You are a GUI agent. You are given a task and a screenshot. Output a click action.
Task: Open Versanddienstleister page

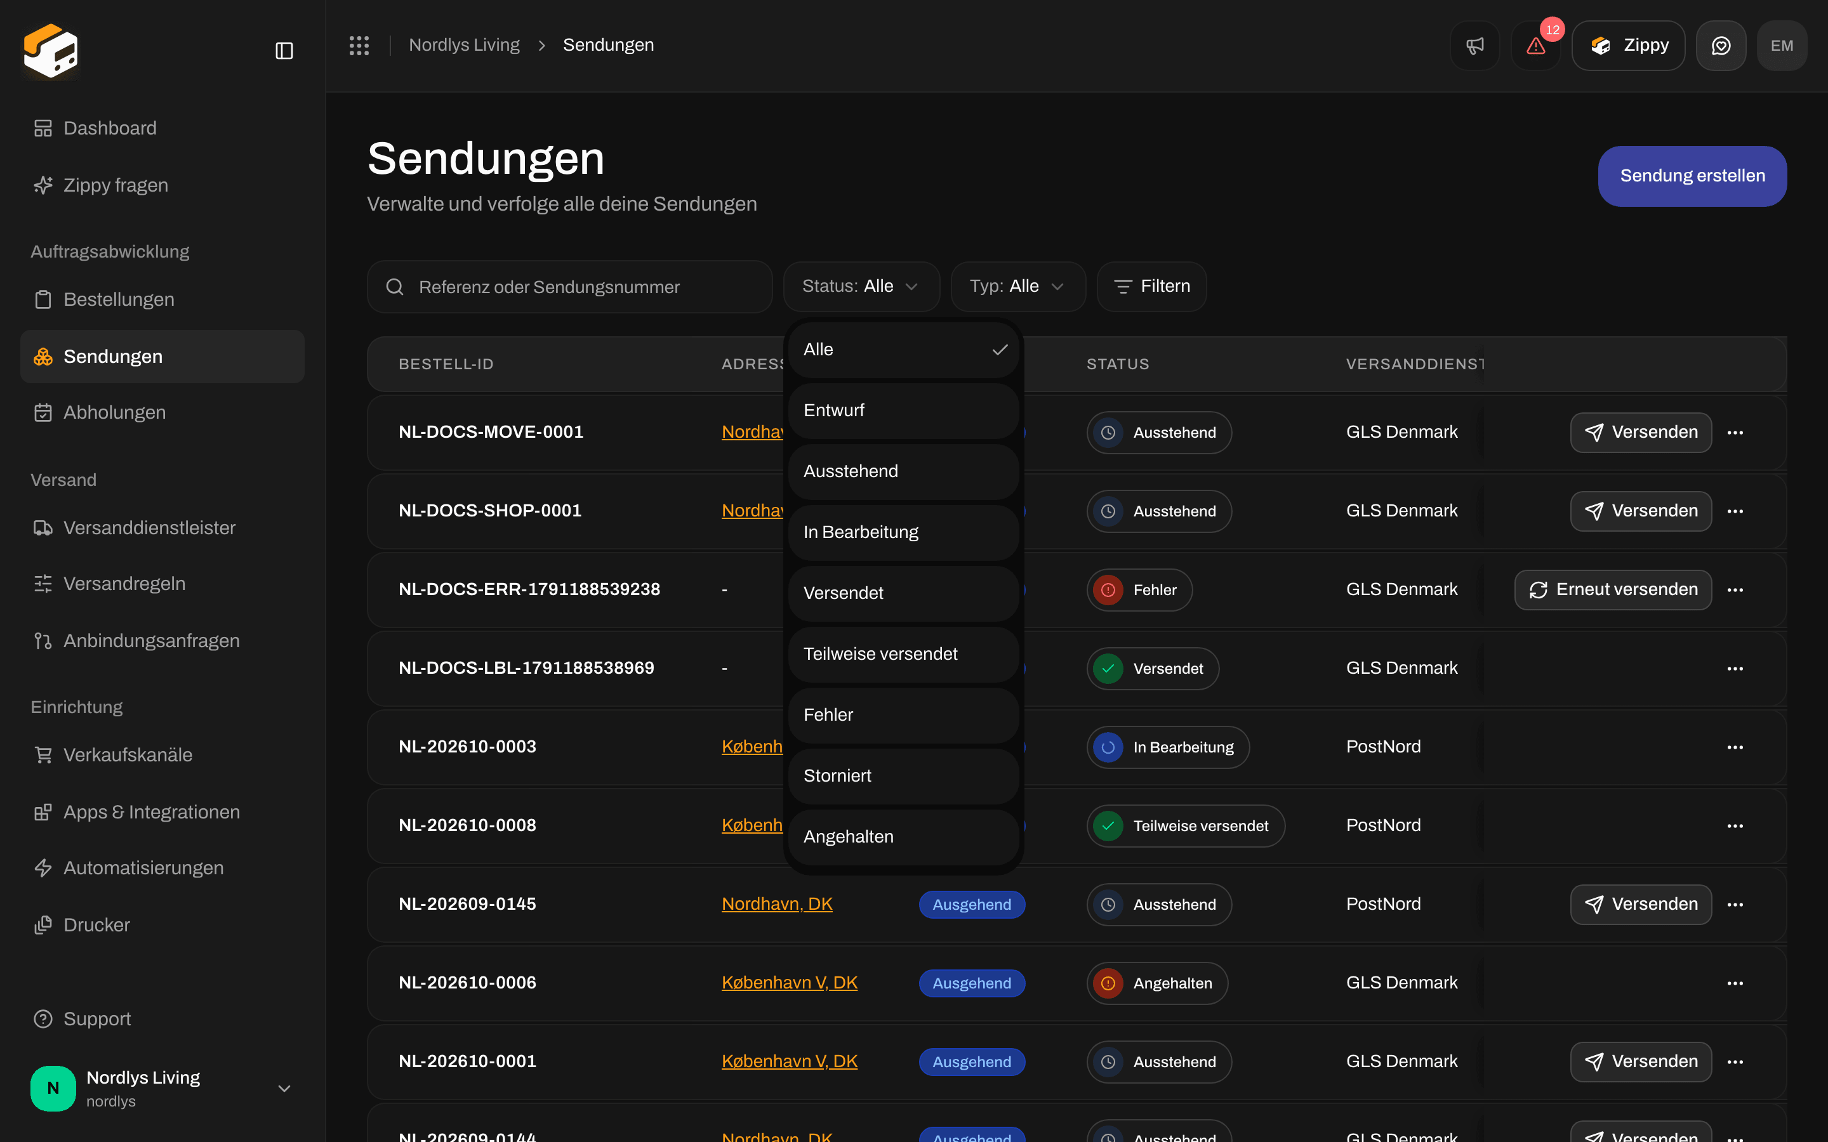[x=162, y=528]
